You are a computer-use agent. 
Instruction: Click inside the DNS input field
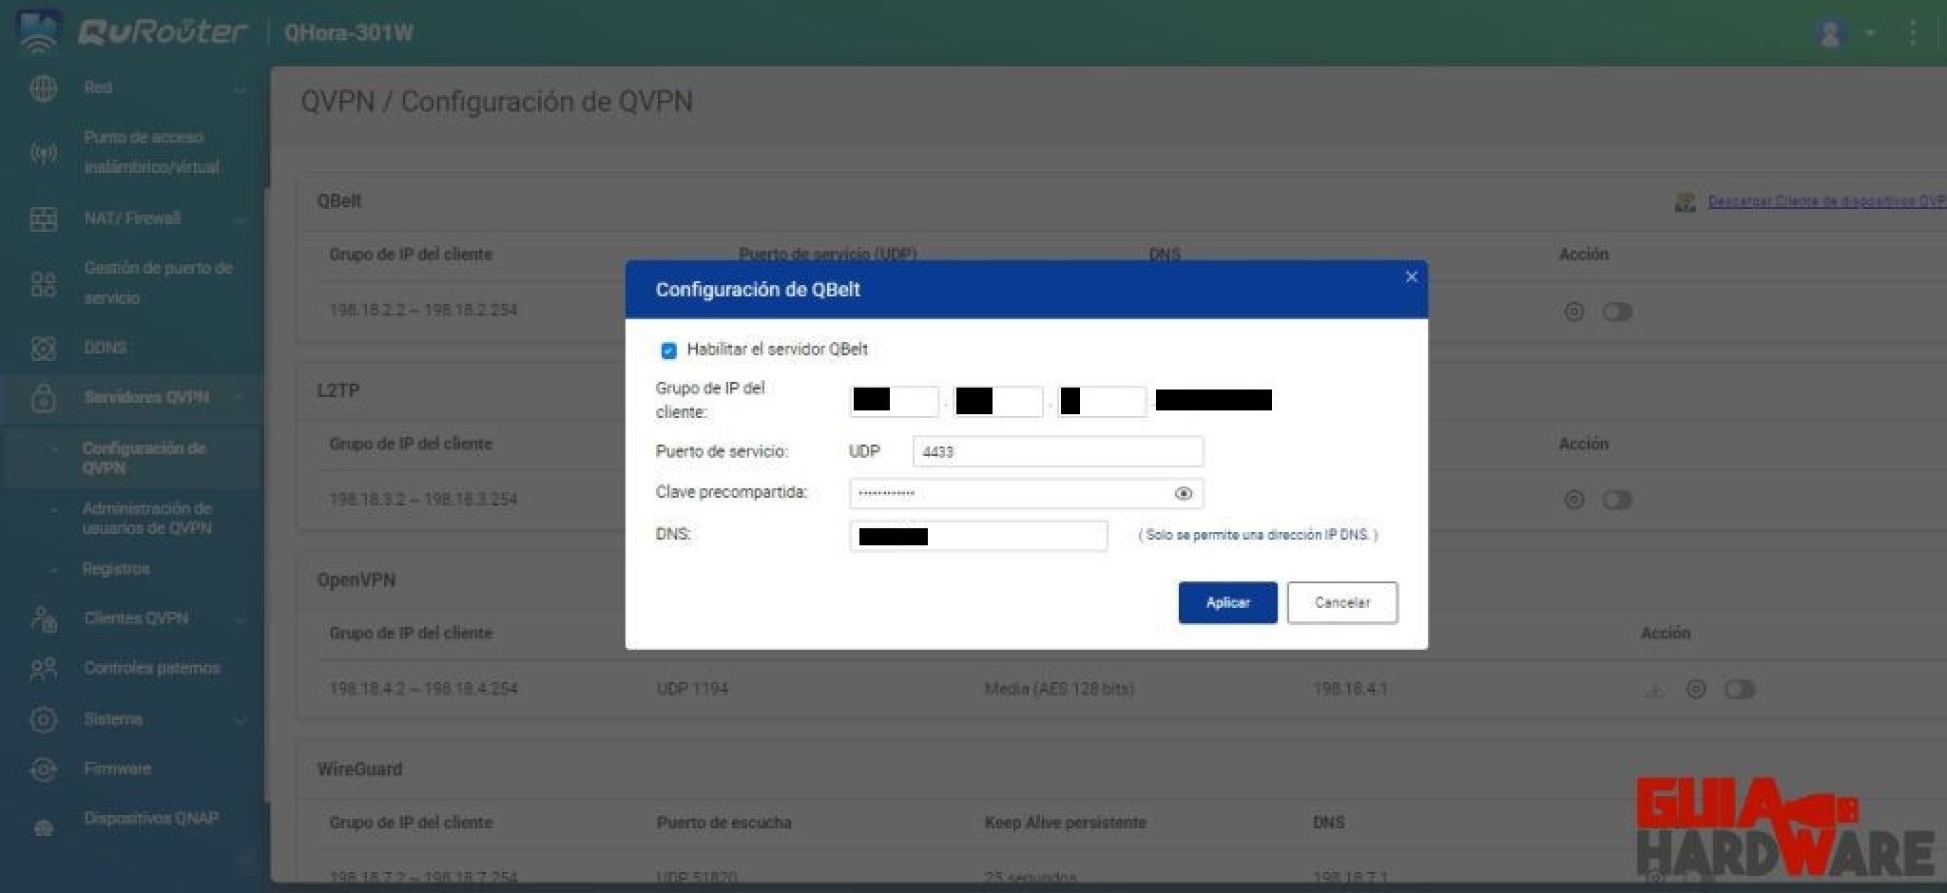point(978,535)
